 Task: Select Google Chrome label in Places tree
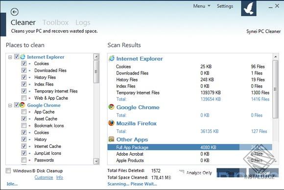pyautogui.click(x=44, y=105)
